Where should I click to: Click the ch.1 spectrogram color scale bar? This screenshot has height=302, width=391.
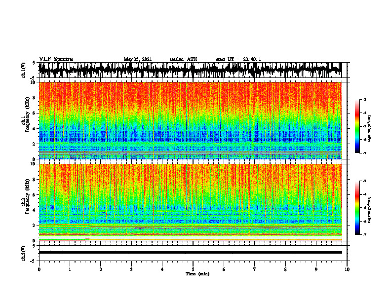[x=357, y=126]
